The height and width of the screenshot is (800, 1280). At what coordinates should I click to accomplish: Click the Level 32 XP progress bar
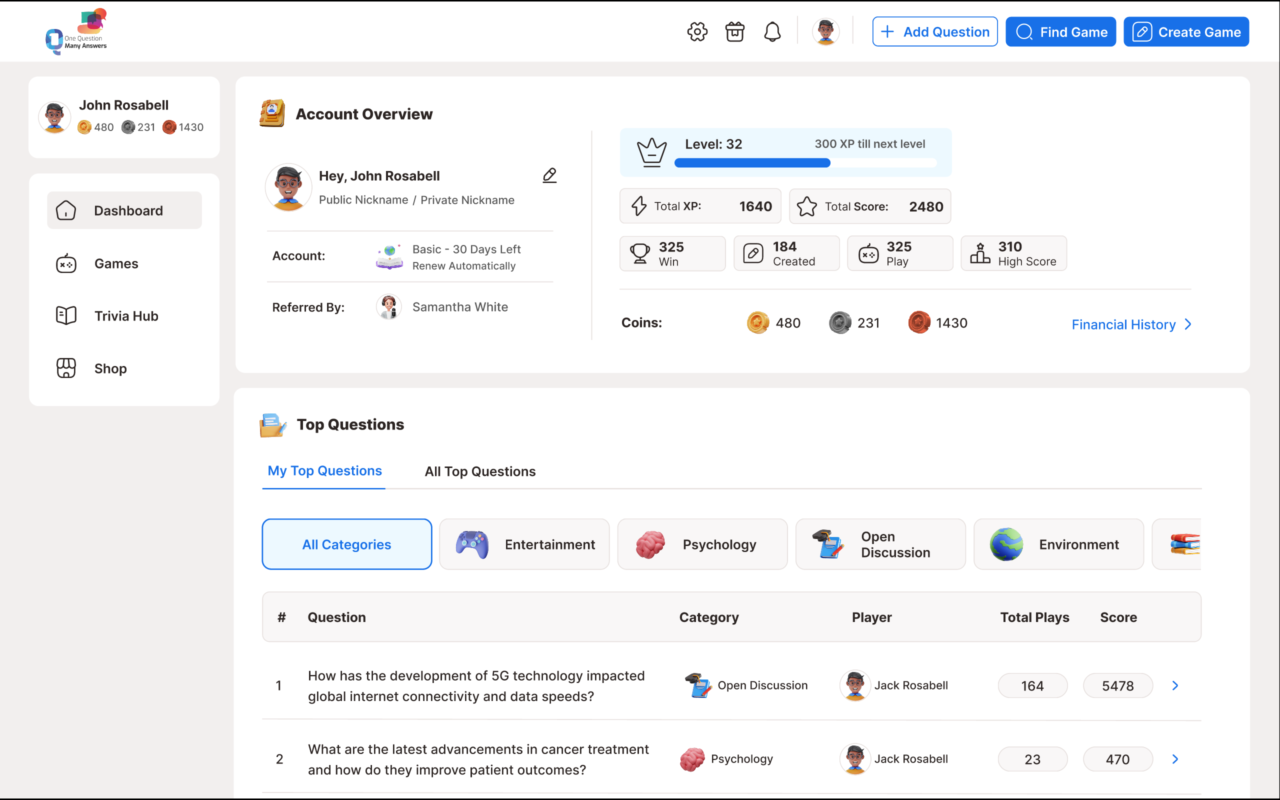[x=805, y=163]
